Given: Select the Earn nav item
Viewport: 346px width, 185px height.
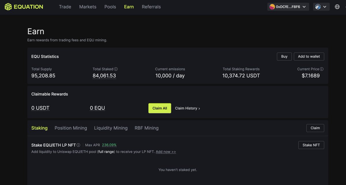Looking at the screenshot, I should (x=129, y=7).
